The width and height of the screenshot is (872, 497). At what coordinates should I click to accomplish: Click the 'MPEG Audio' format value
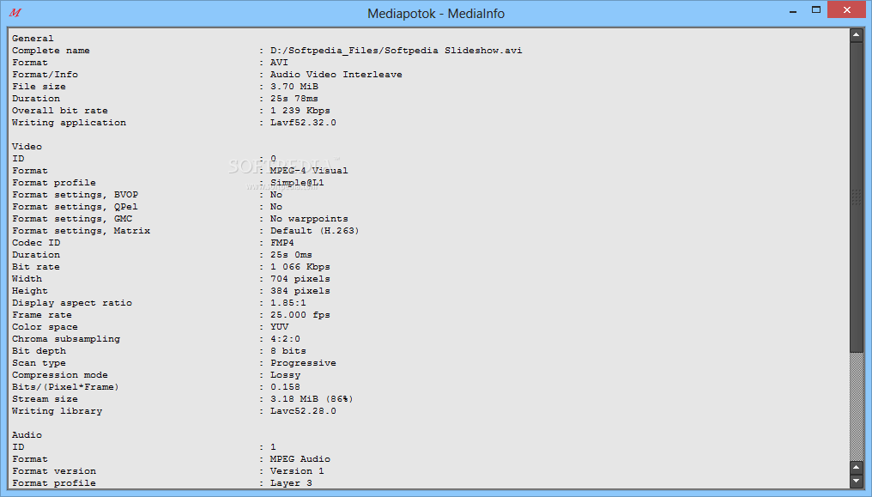click(300, 459)
